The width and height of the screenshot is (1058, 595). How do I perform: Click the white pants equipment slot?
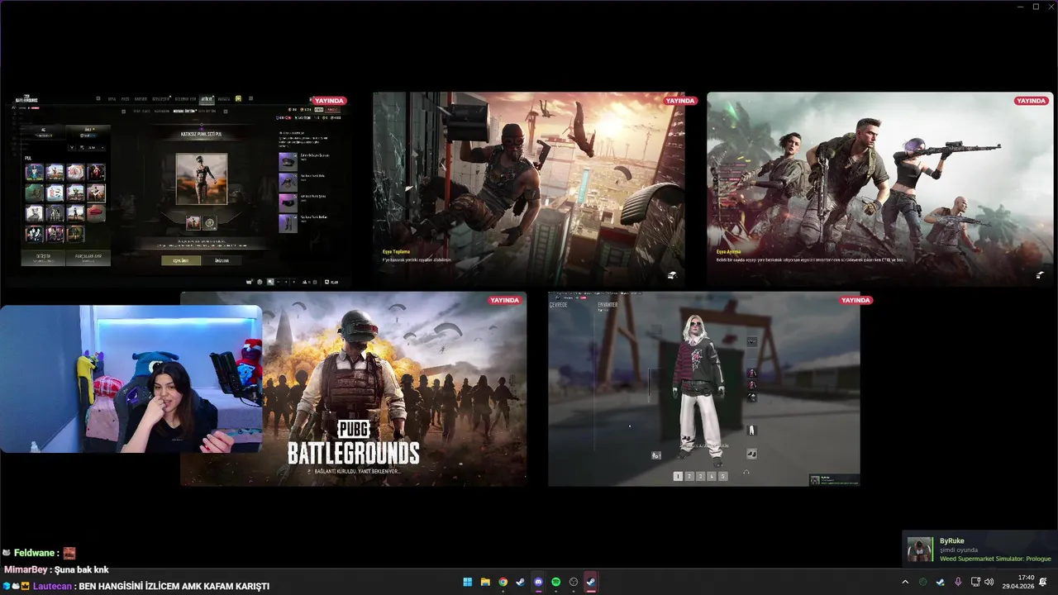(x=751, y=430)
